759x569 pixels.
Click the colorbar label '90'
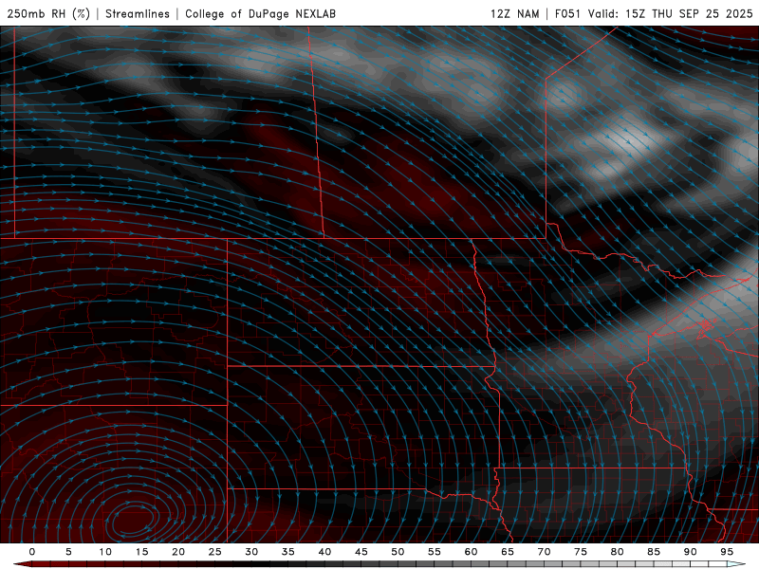click(690, 552)
